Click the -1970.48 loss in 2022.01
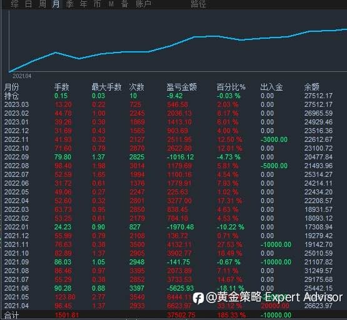The width and height of the screenshot is (347, 320). [180, 227]
